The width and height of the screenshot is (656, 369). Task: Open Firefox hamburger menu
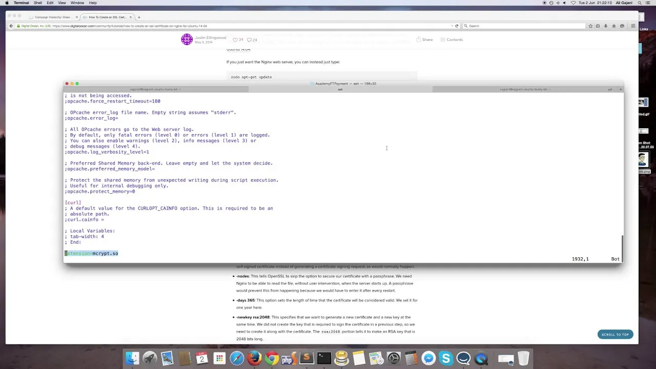633,26
